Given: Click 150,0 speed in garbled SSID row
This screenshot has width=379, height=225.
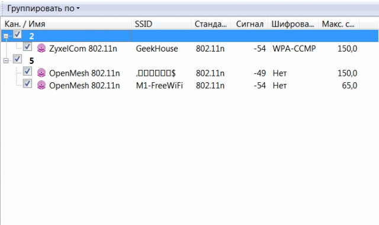Looking at the screenshot, I should [x=348, y=73].
